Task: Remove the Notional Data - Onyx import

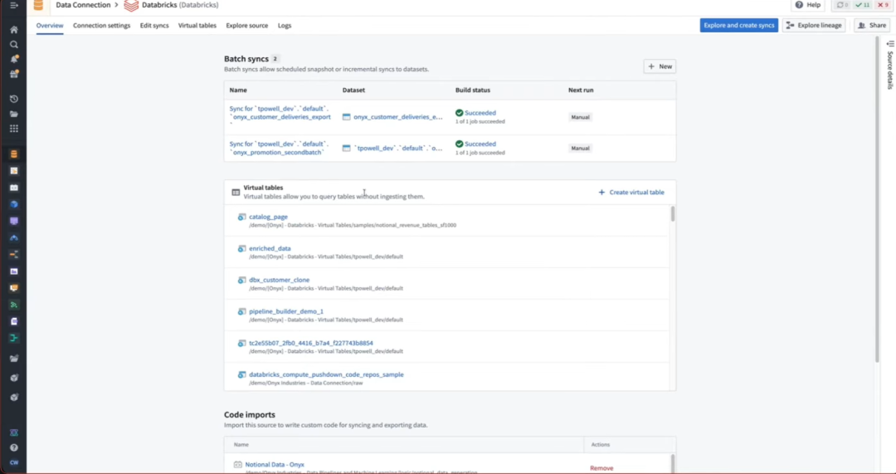Action: (x=601, y=468)
